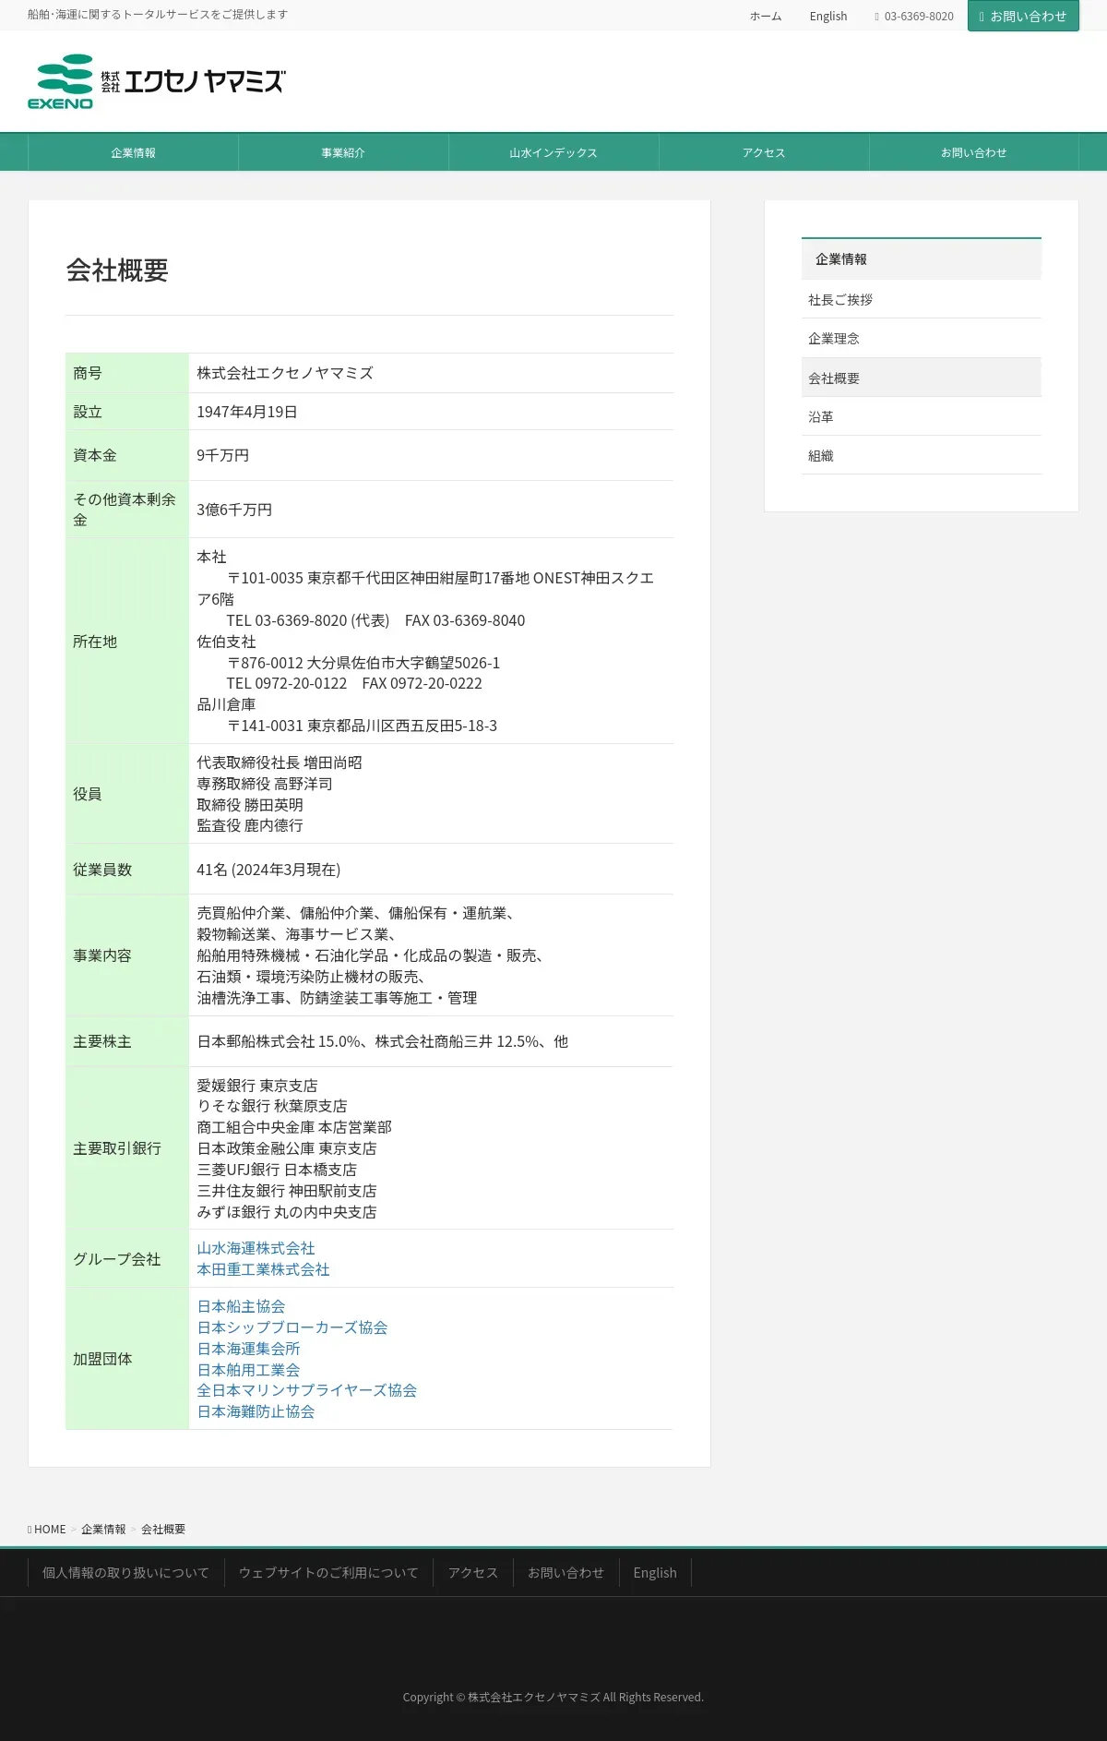The width and height of the screenshot is (1107, 1741).
Task: Click 三菱UFJ銀行 日本橋支店 in bank list
Action: pos(277,1170)
